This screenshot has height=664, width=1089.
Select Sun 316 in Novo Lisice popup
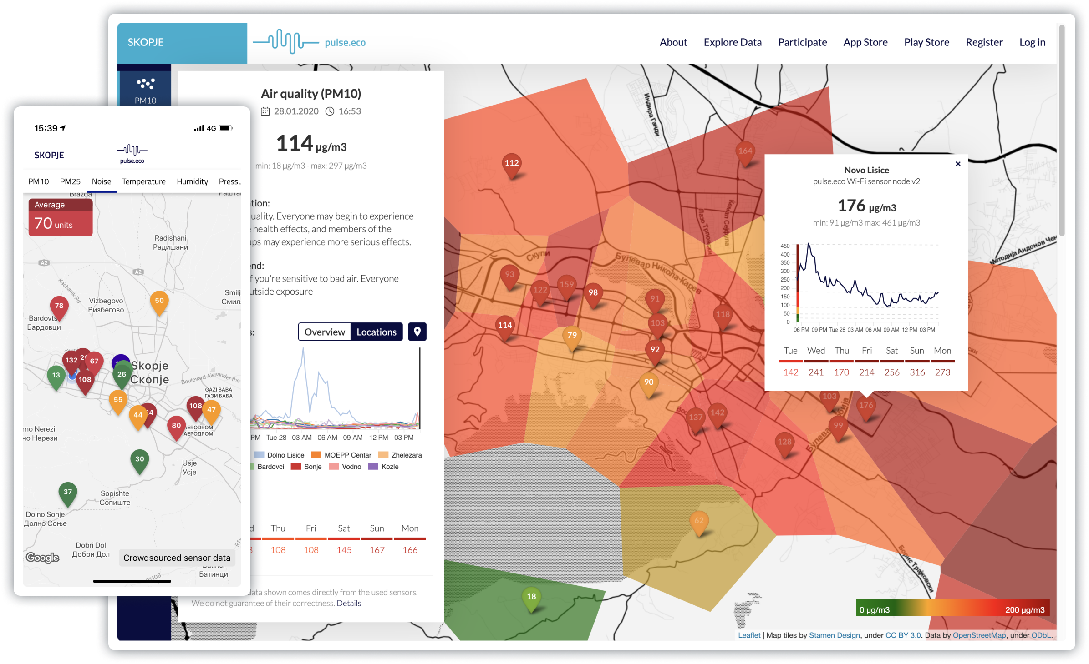tap(916, 362)
